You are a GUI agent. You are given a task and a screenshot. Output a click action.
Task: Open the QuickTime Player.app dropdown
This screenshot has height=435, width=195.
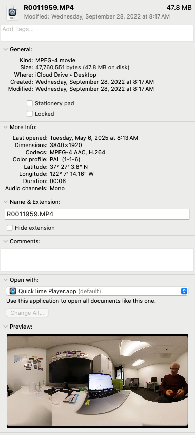tap(97, 291)
